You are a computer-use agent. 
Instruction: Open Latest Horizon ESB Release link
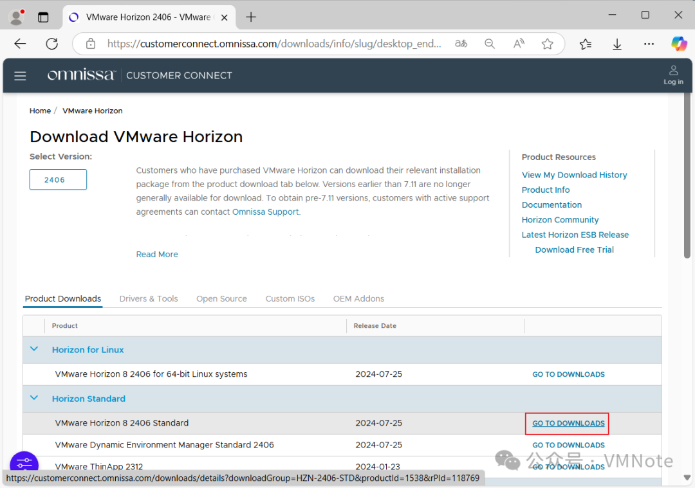575,235
